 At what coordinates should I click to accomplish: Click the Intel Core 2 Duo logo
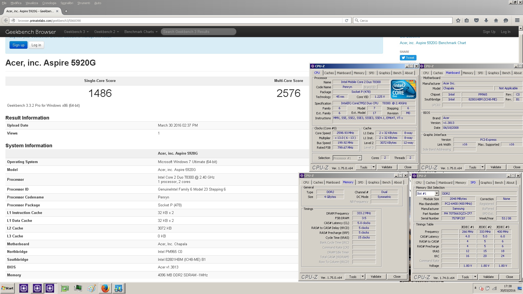tap(403, 89)
